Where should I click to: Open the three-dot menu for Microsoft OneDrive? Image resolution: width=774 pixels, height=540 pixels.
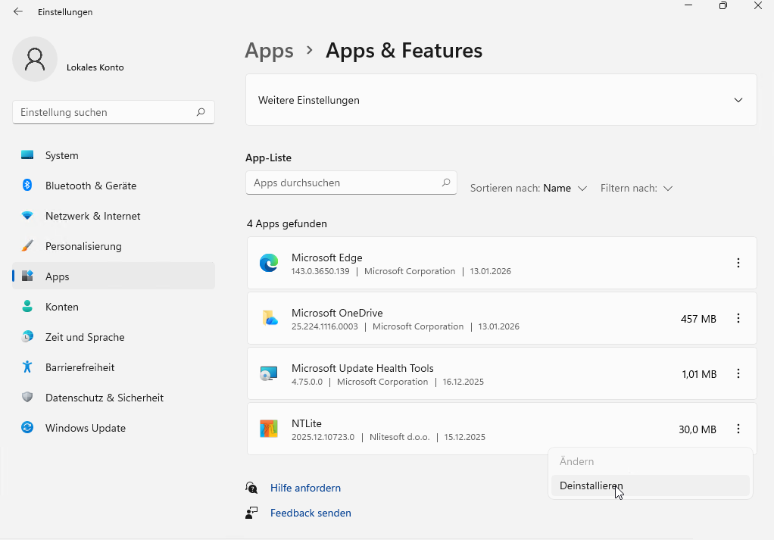point(738,318)
